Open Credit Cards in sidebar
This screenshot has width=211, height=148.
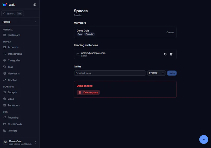click(x=20, y=124)
